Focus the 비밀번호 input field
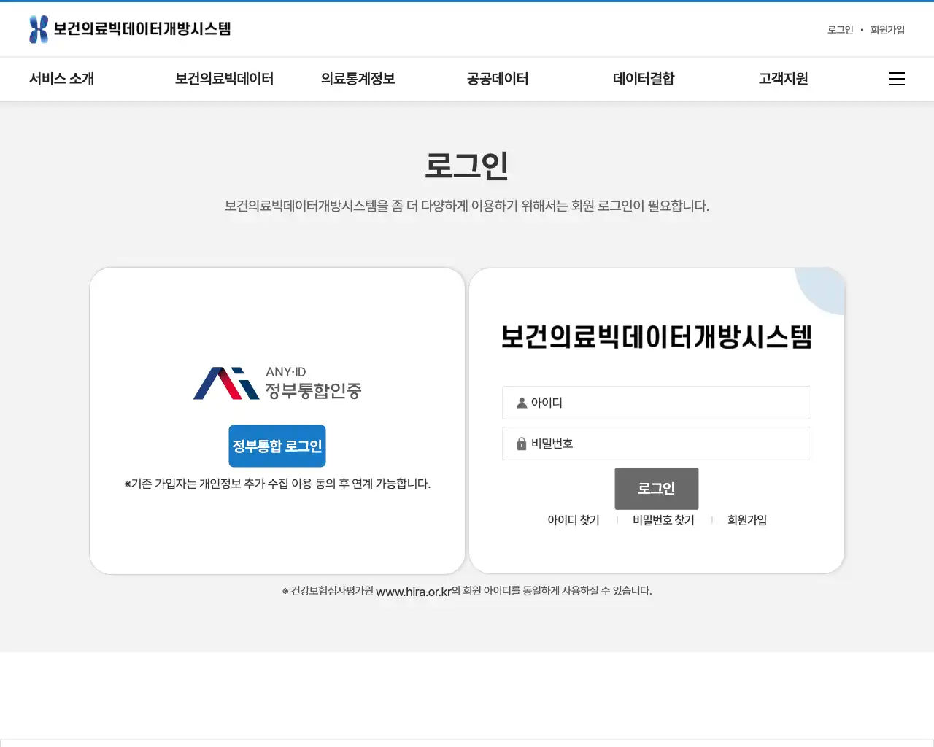934x747 pixels. click(x=657, y=444)
